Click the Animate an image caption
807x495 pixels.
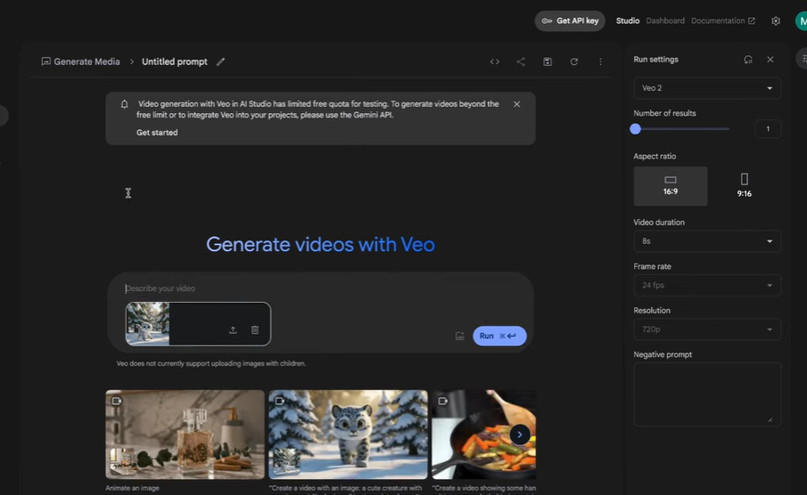(132, 488)
